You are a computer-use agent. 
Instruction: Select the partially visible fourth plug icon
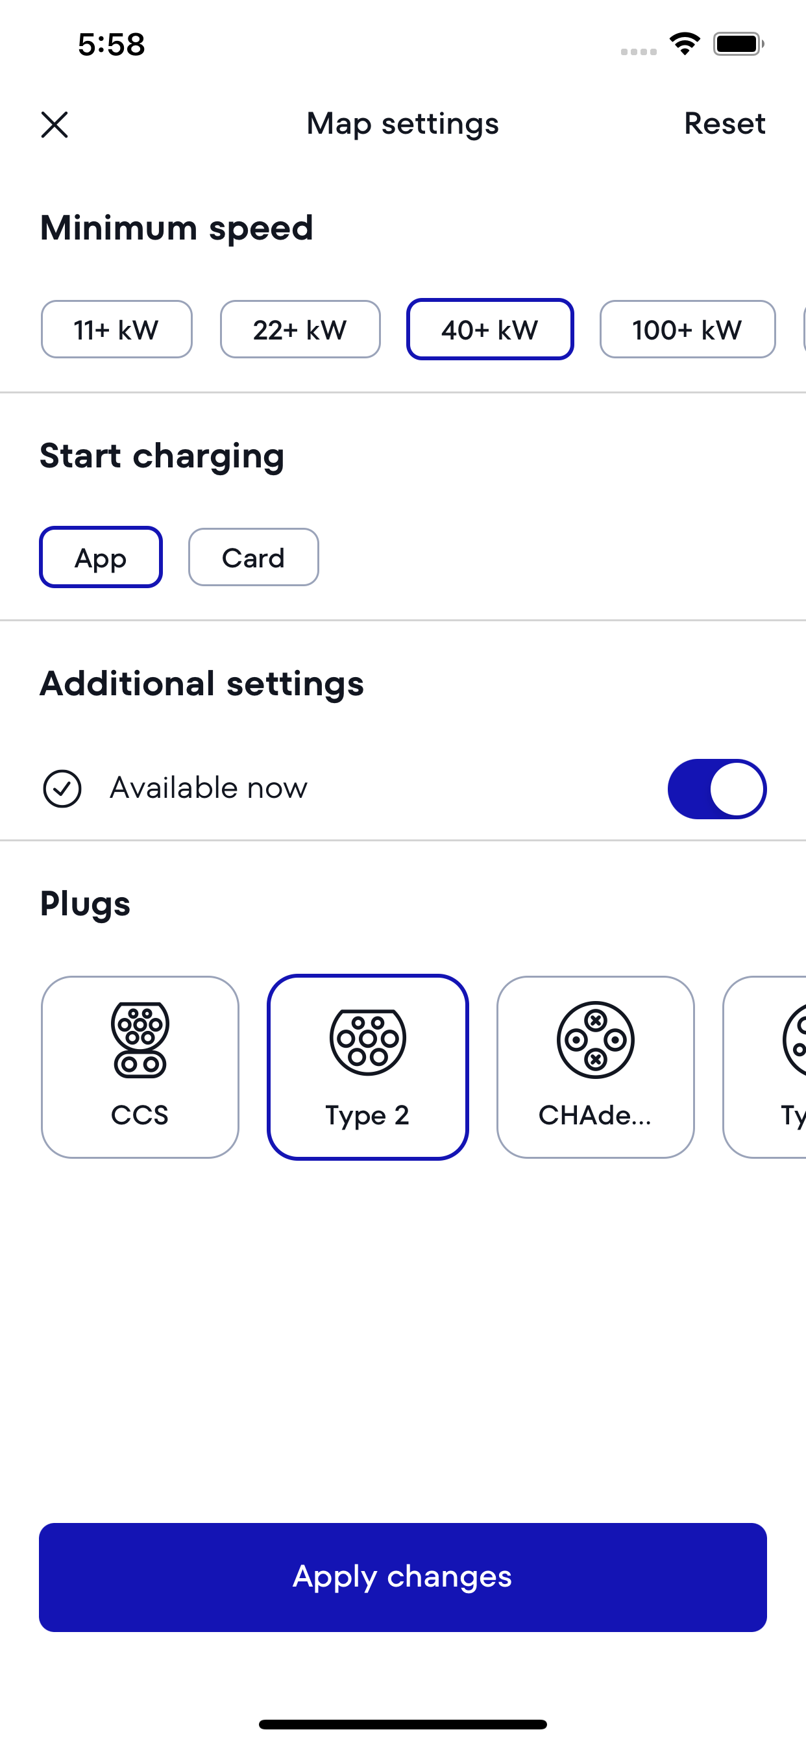click(x=793, y=1040)
